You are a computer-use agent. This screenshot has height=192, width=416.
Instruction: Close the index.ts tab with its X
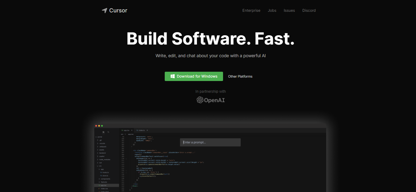click(147, 130)
